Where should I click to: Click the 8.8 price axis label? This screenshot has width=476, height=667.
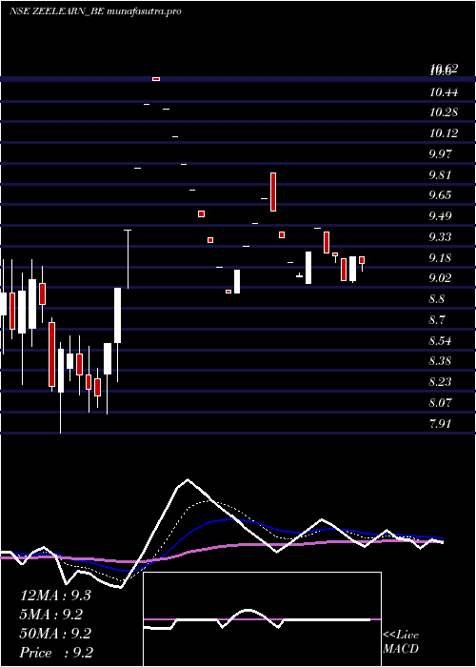[437, 299]
